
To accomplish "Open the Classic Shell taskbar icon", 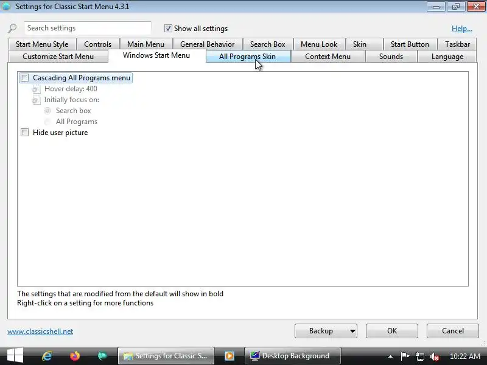I will (102, 356).
